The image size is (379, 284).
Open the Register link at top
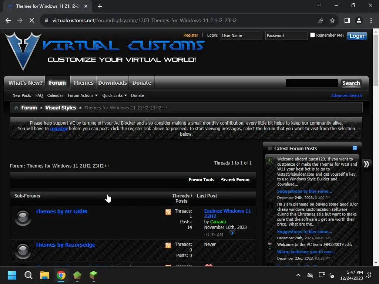coord(191,35)
